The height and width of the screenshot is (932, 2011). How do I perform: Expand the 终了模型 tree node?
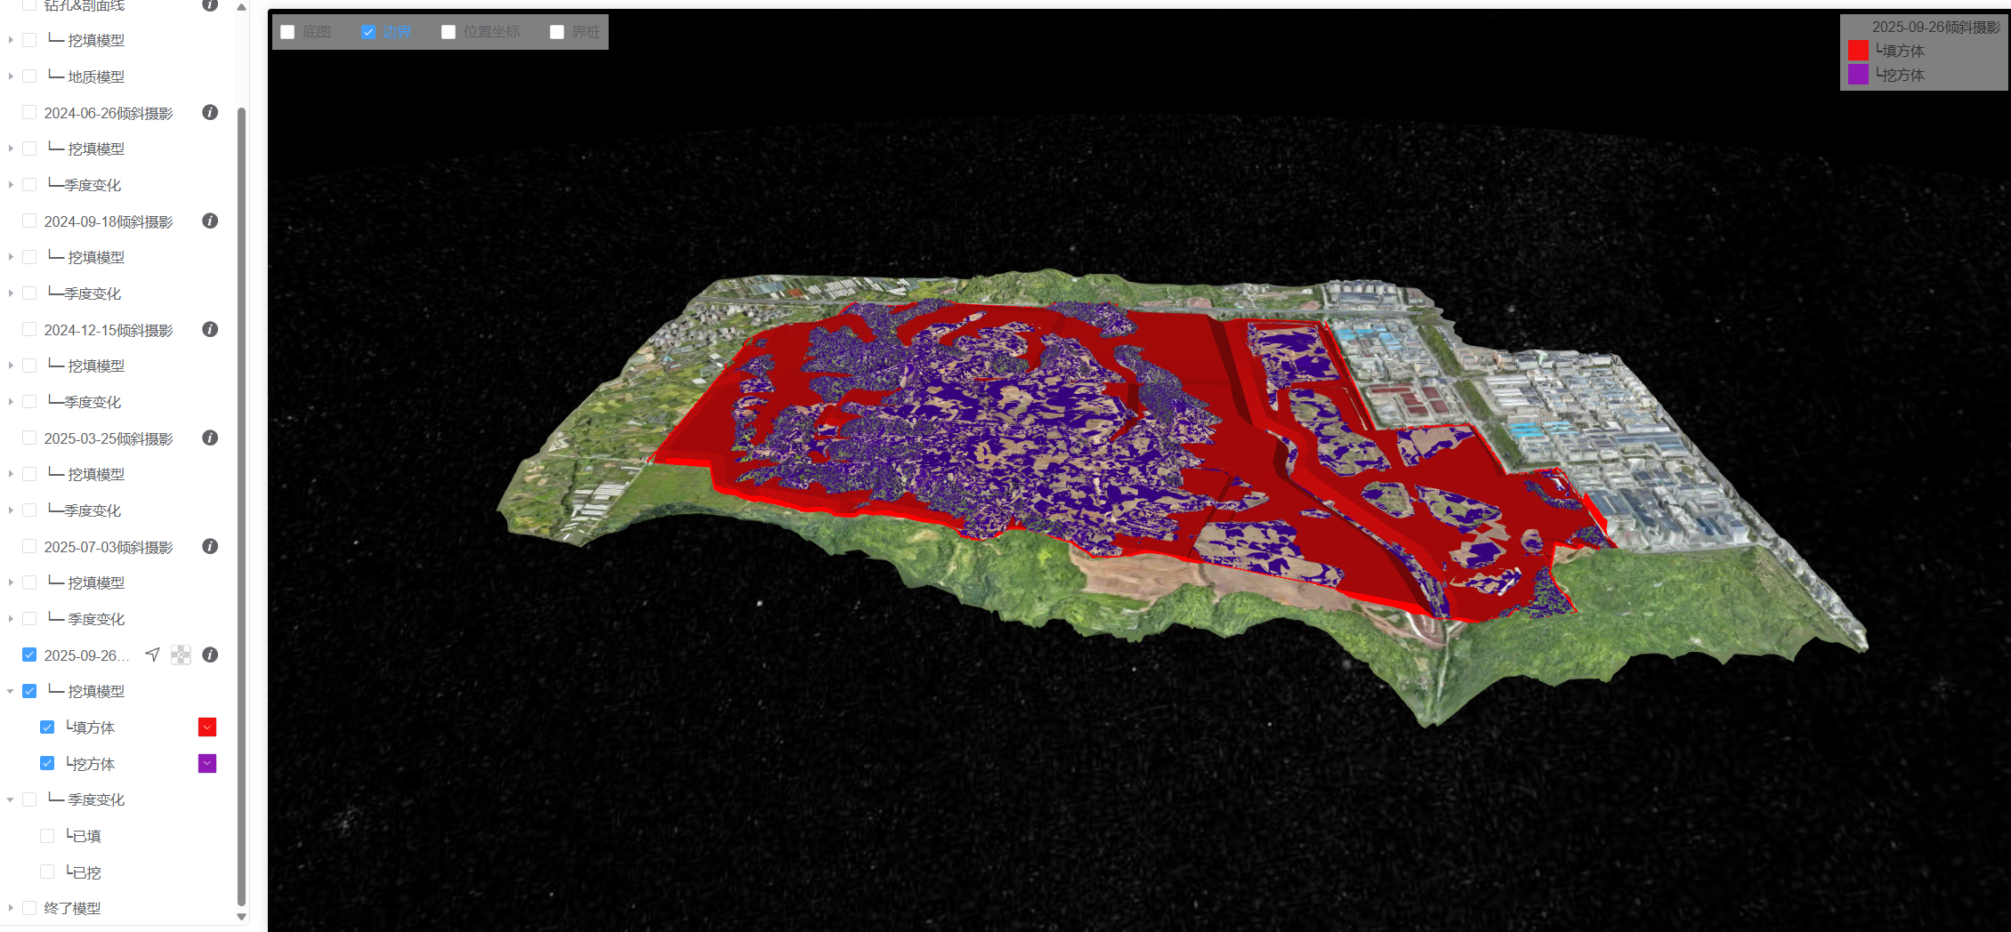pos(11,908)
